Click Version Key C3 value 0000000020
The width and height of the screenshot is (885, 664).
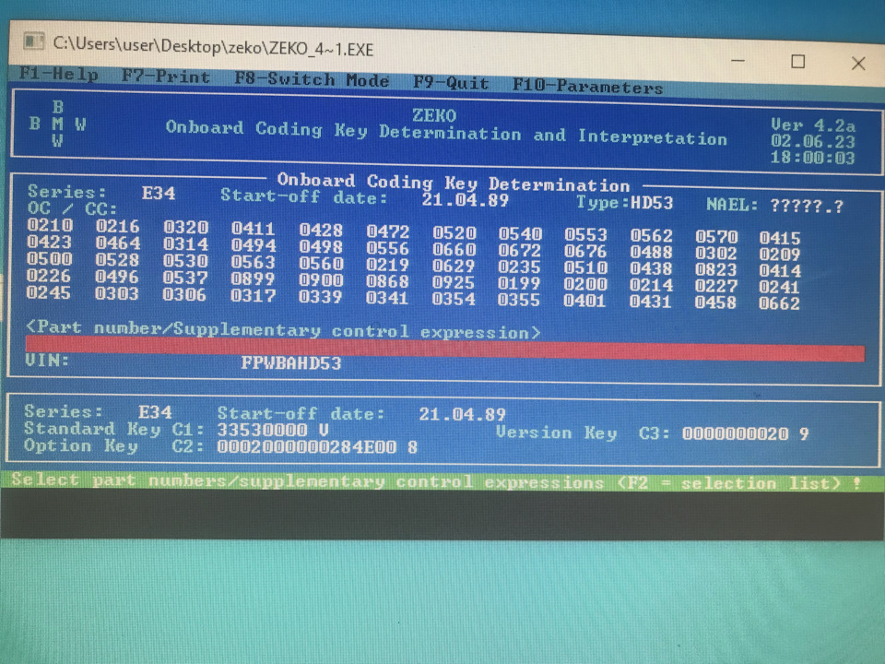point(736,433)
